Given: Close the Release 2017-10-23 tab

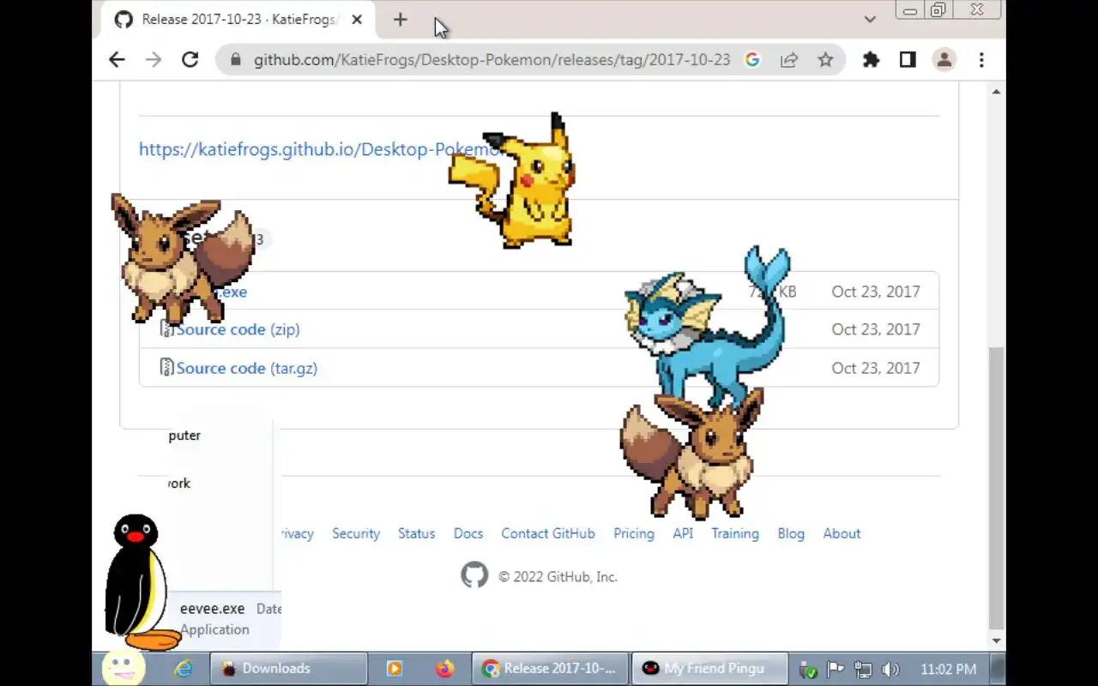Looking at the screenshot, I should point(357,19).
